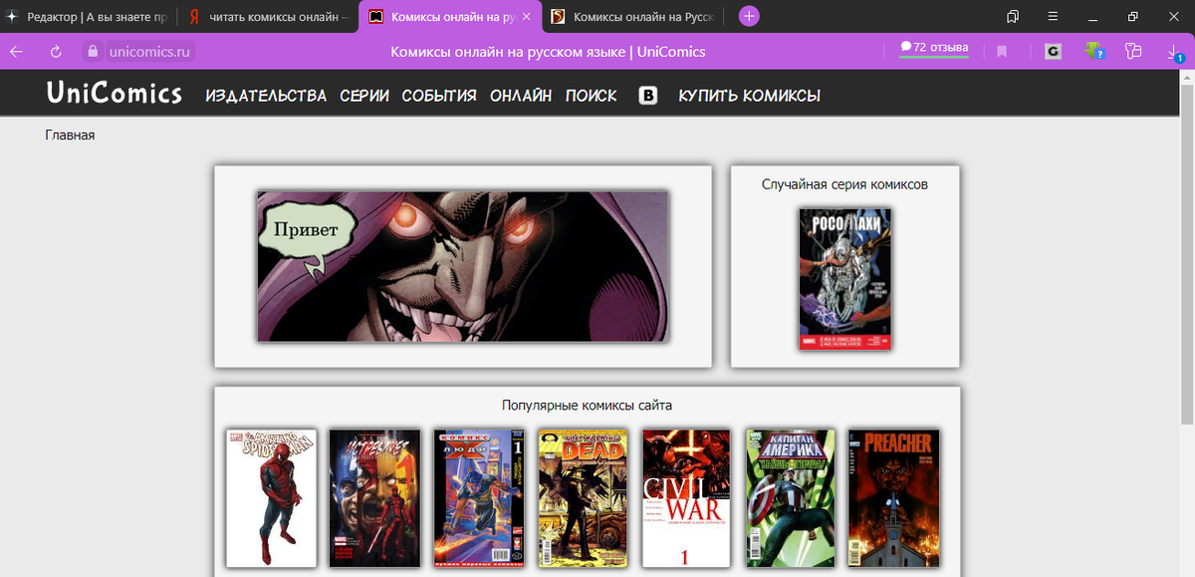Open the Civil War cover
Screen dimensions: 1195x577
[685, 498]
